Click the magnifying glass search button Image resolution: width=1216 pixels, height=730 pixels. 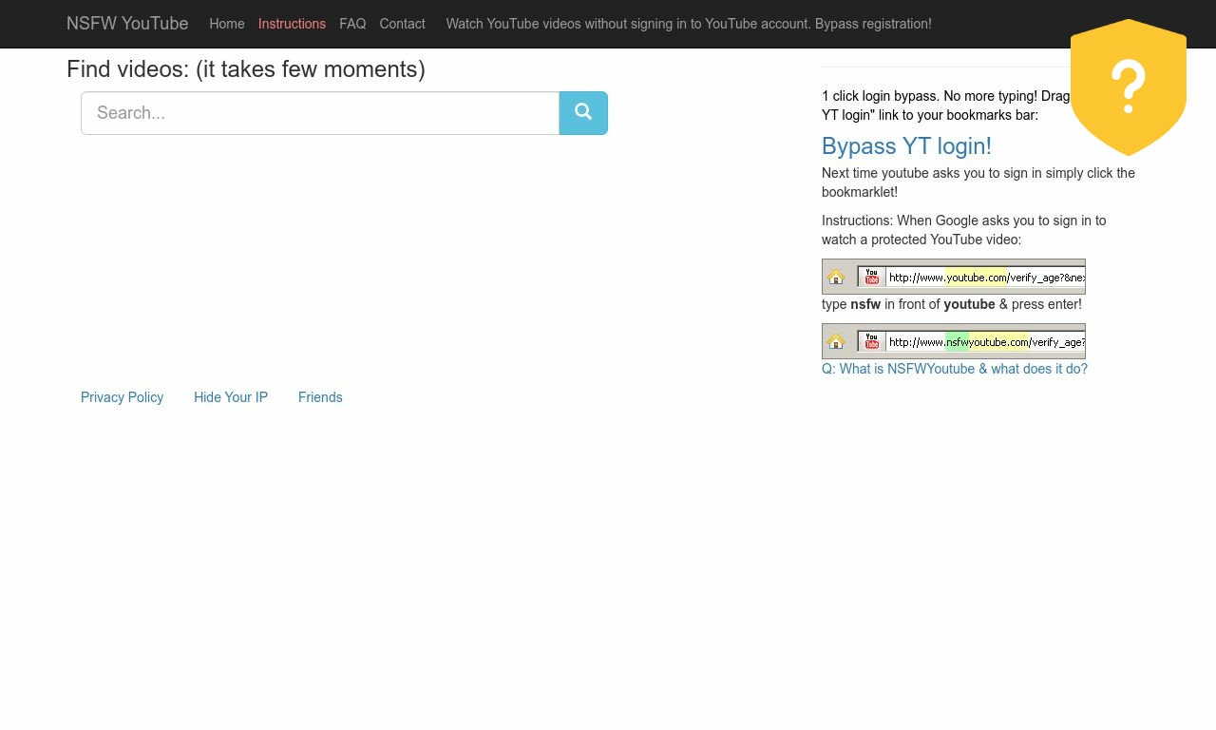(583, 113)
